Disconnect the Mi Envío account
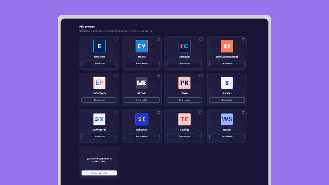329x185 pixels. 142,100
